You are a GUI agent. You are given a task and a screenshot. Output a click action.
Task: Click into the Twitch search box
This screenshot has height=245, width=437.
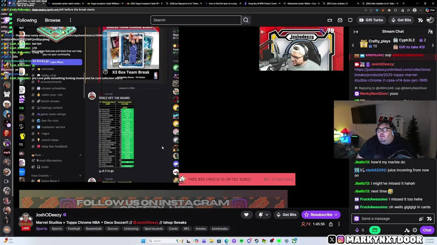196,20
